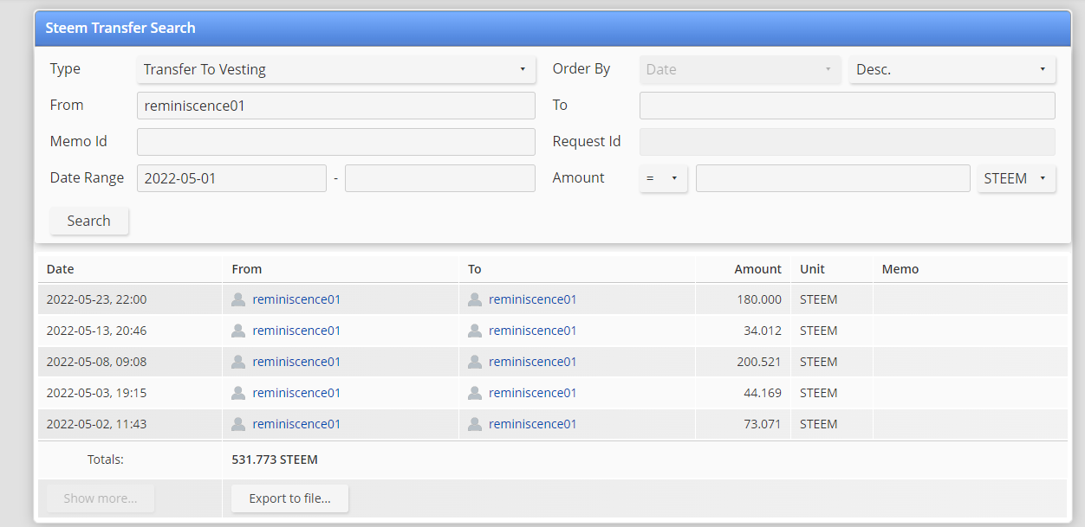Open From reminiscence01 link in 2022-05-13 row
Screen dimensions: 1085x527
point(296,331)
